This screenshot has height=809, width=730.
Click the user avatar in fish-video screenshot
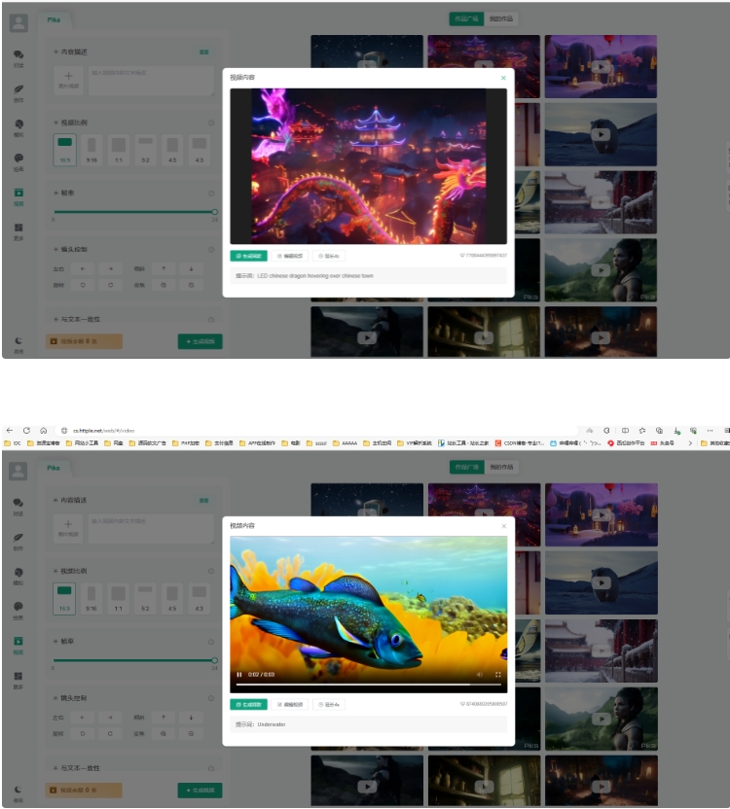point(18,471)
